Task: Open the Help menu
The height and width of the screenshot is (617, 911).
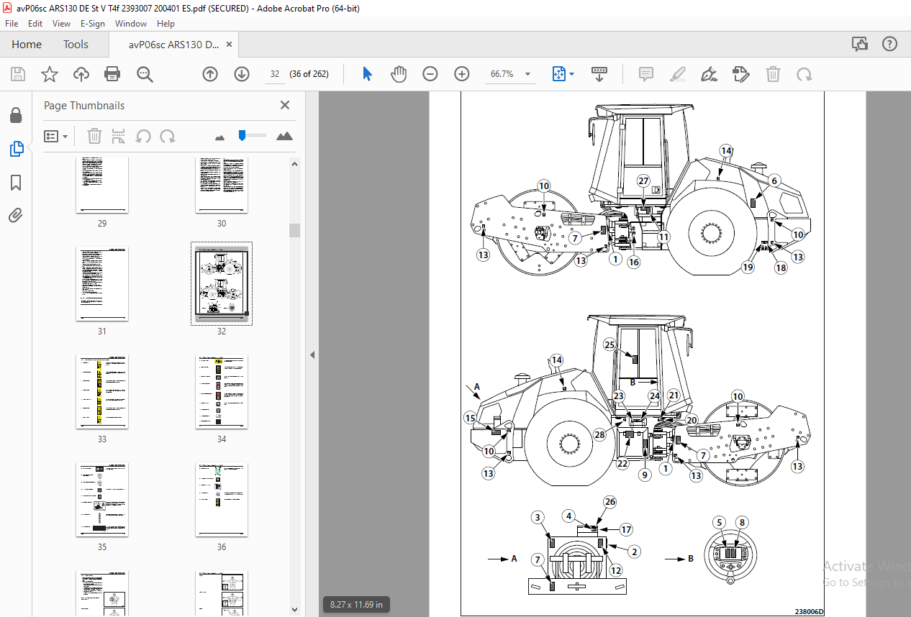Action: pos(166,23)
